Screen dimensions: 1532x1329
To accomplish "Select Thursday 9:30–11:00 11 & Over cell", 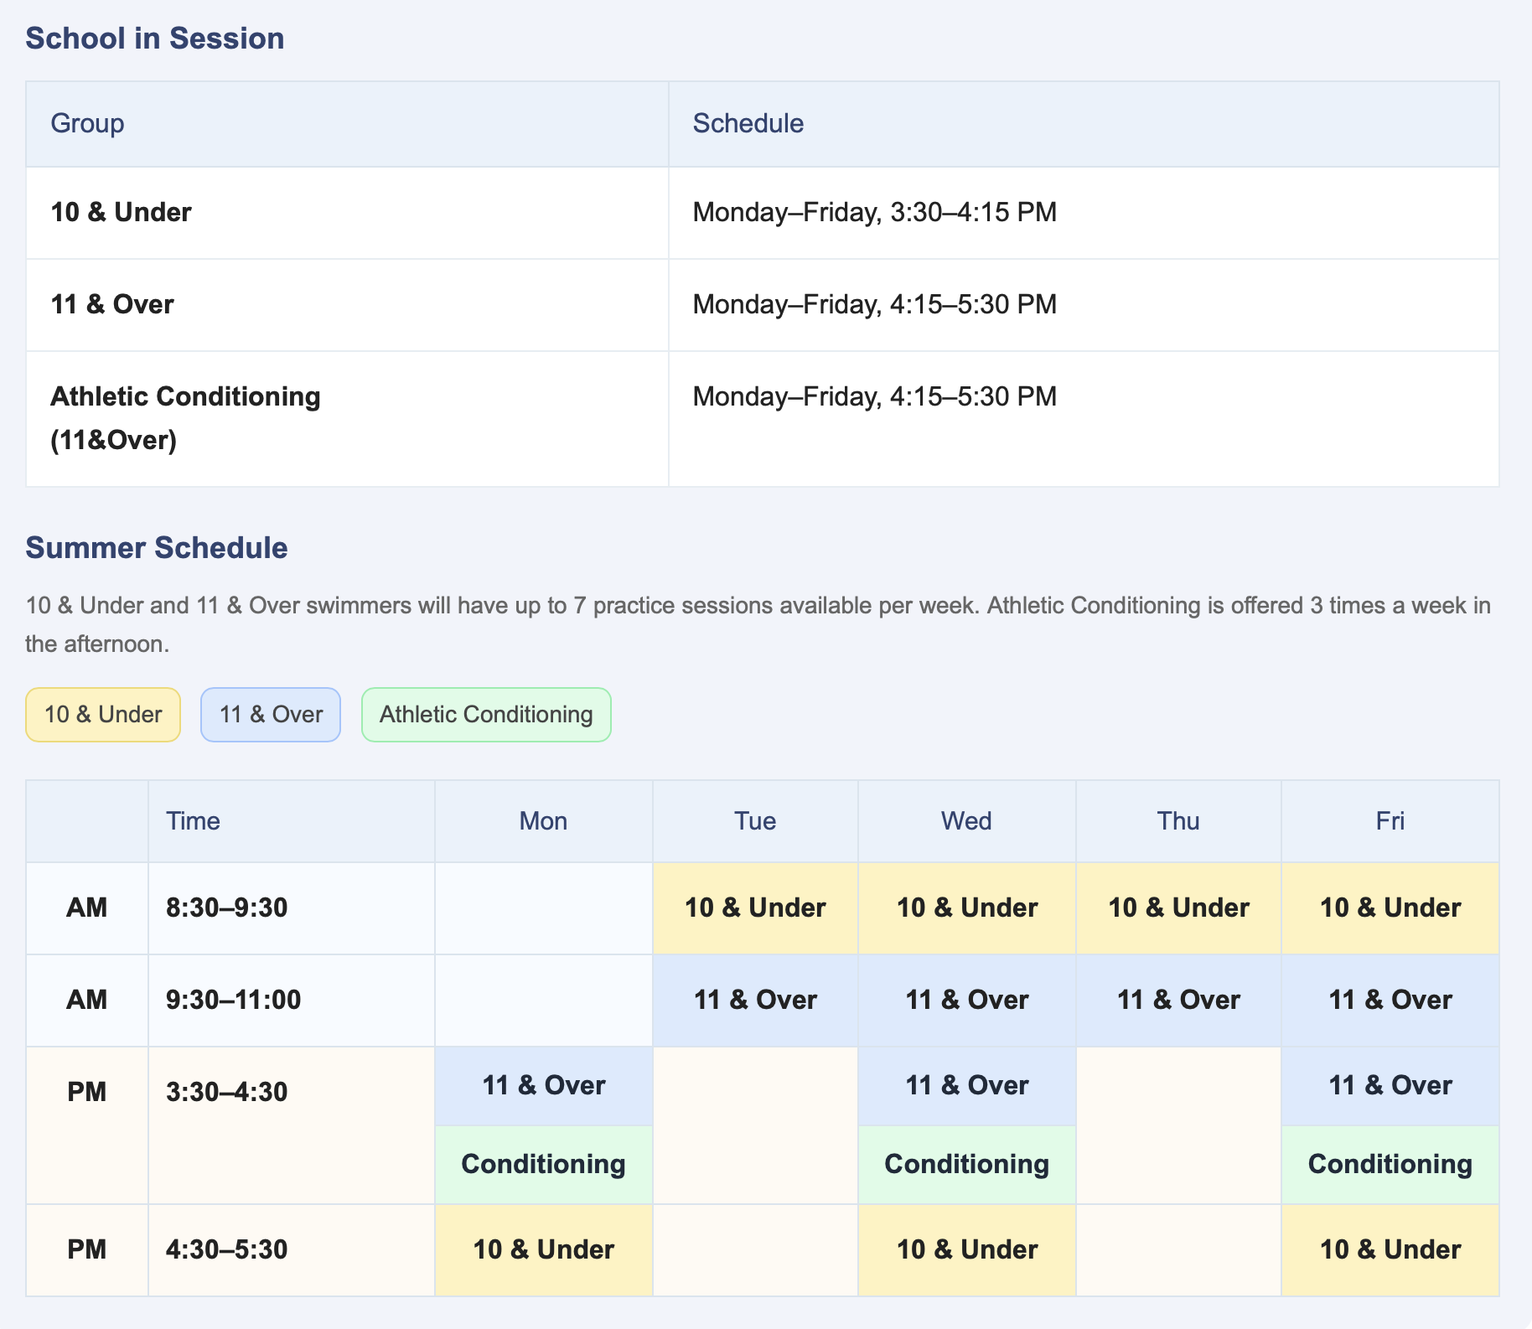I will (x=1178, y=1001).
